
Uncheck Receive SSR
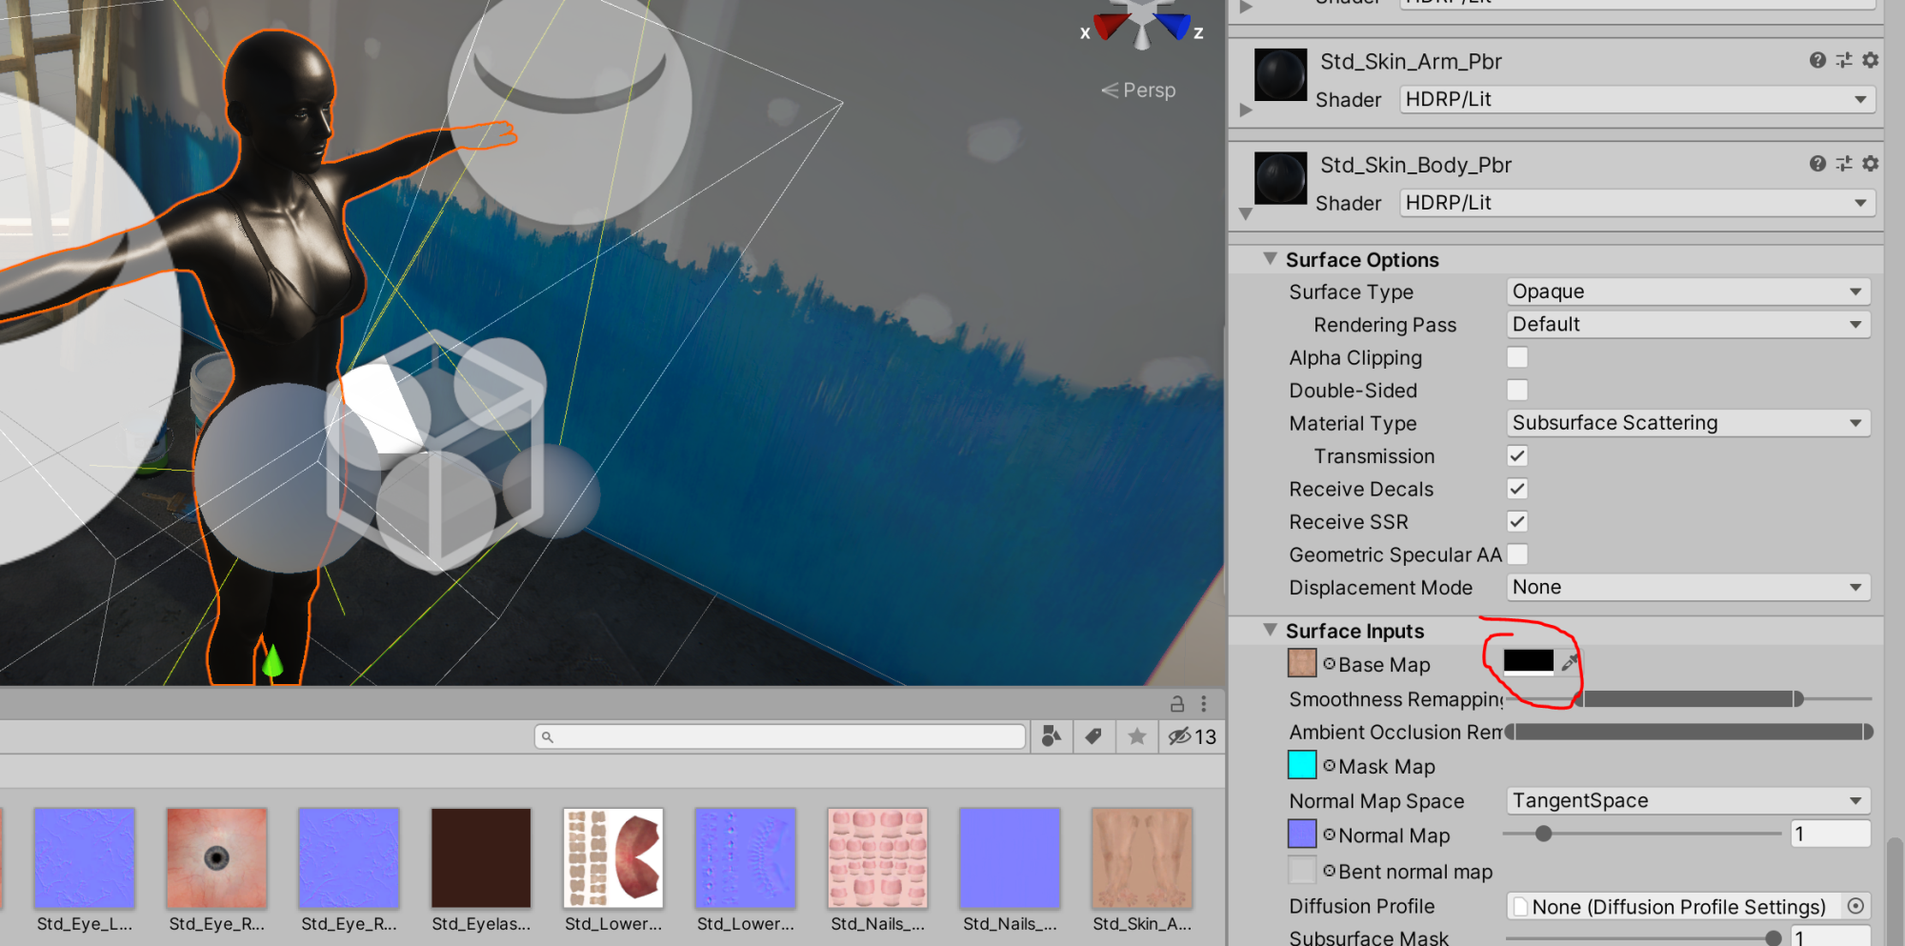pyautogui.click(x=1517, y=521)
